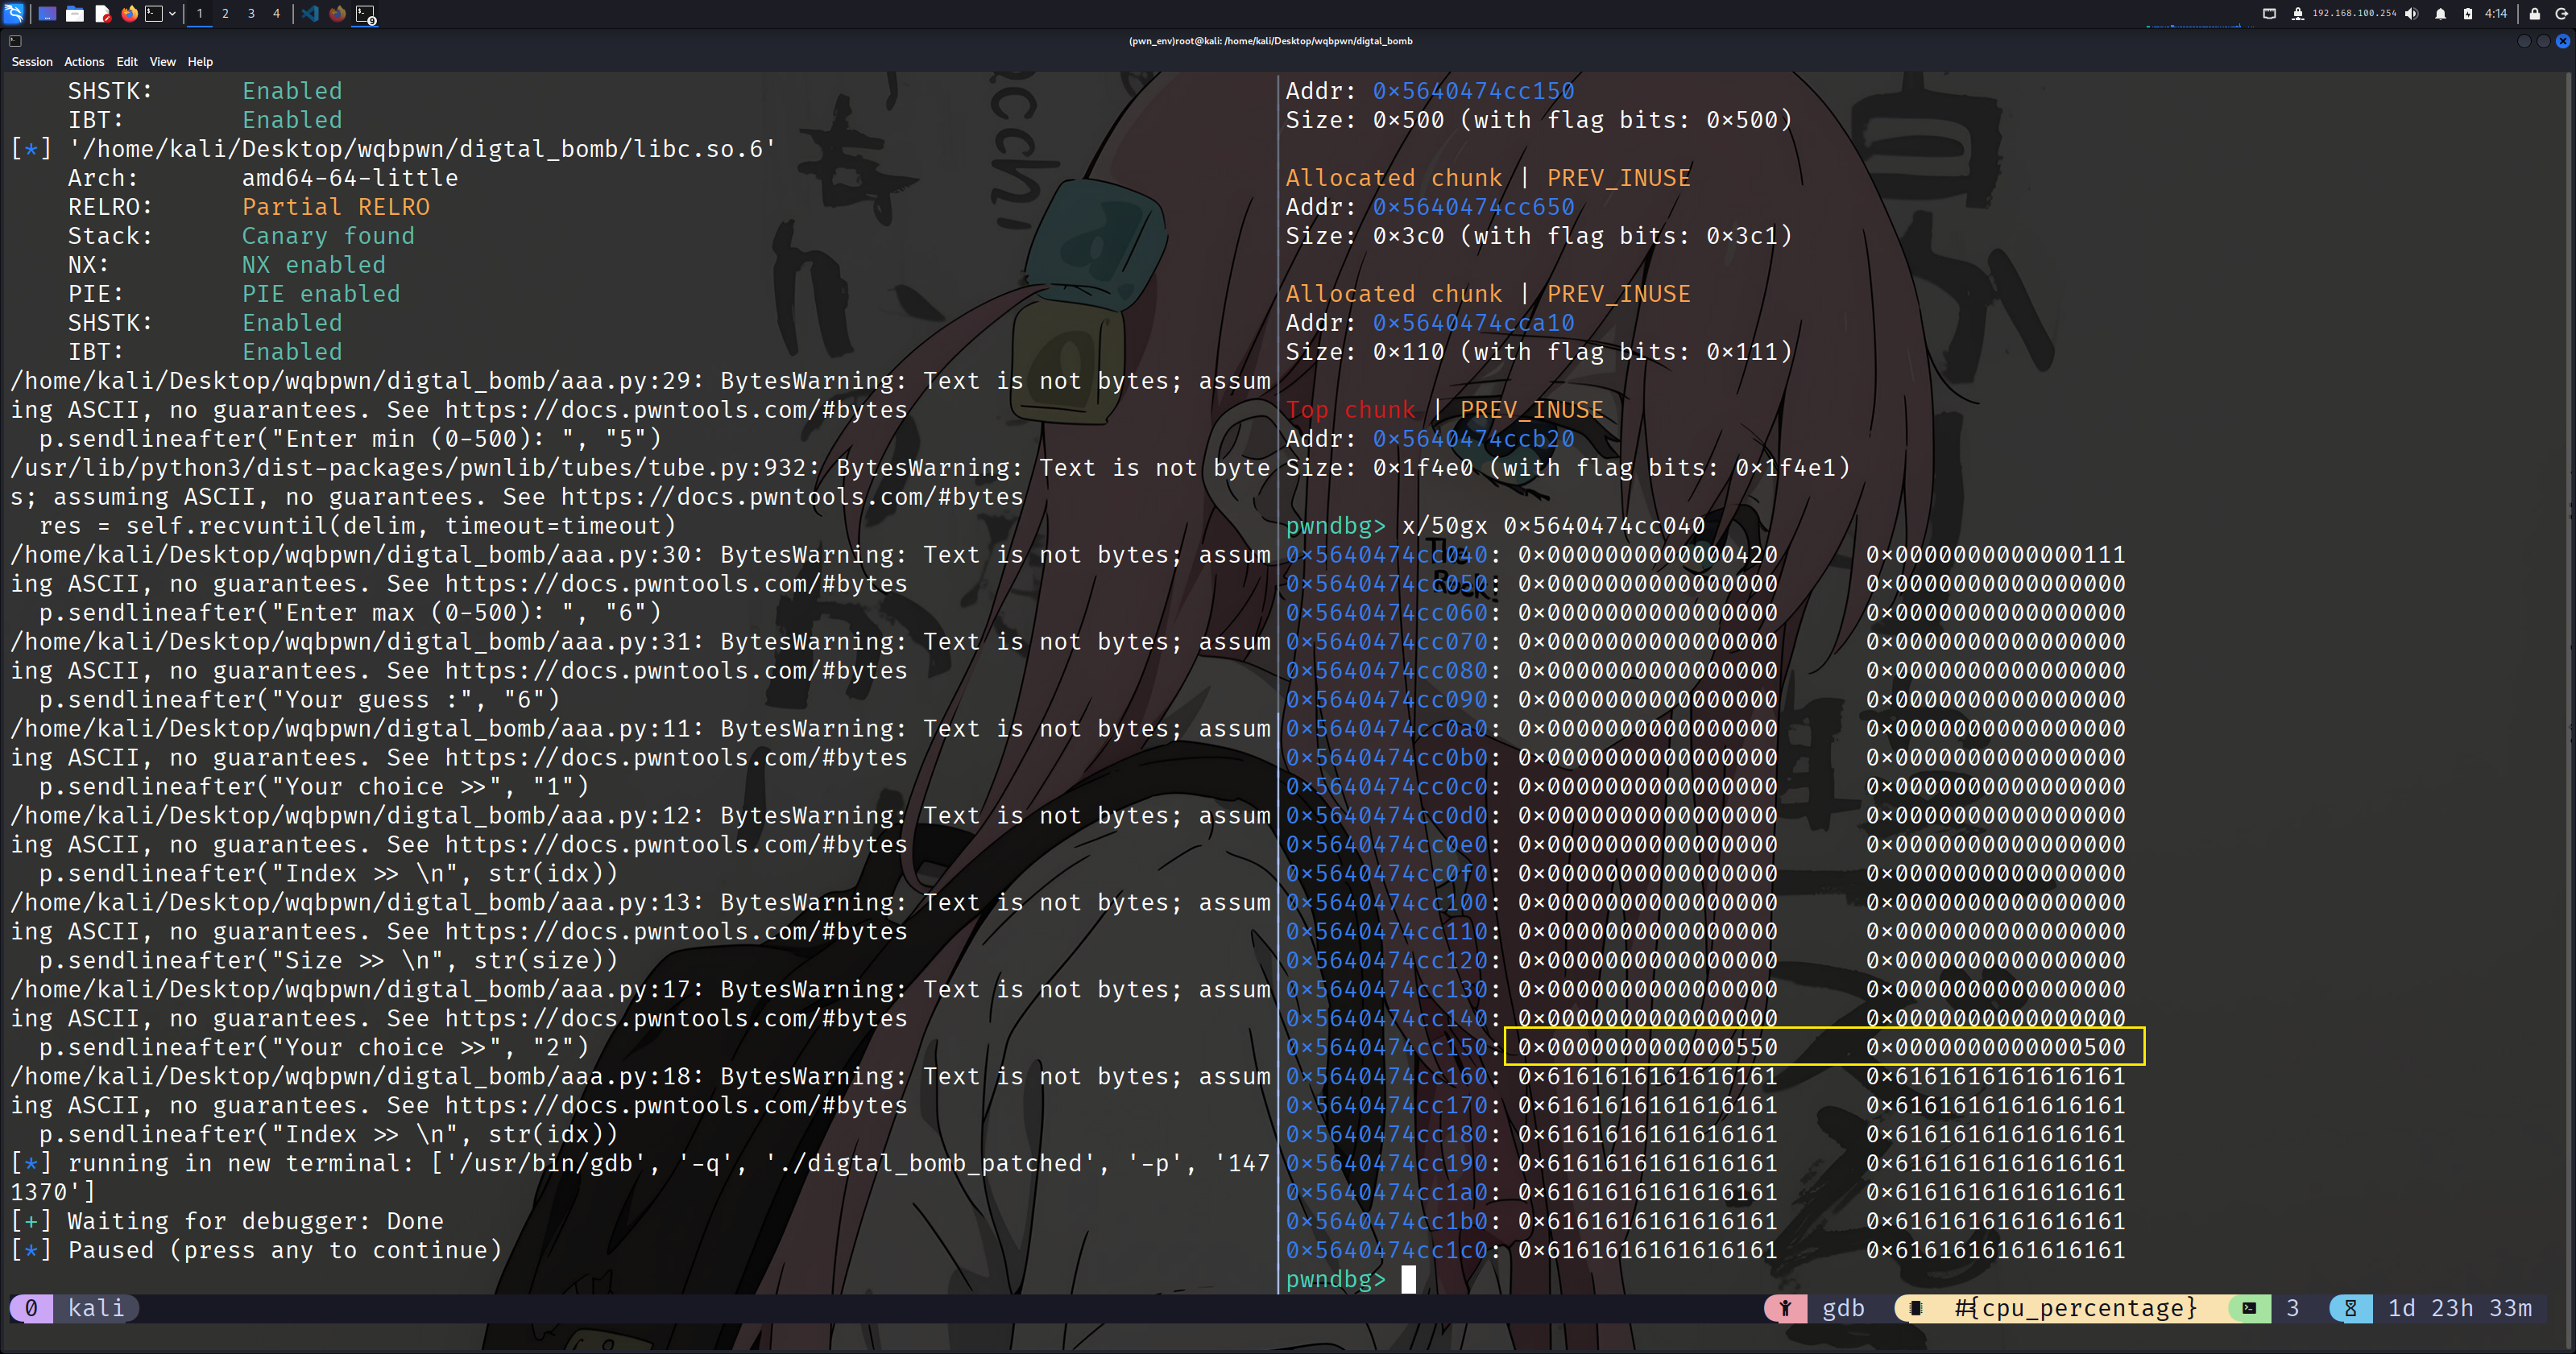
Task: Open the Kali applications menu
Action: 14,14
